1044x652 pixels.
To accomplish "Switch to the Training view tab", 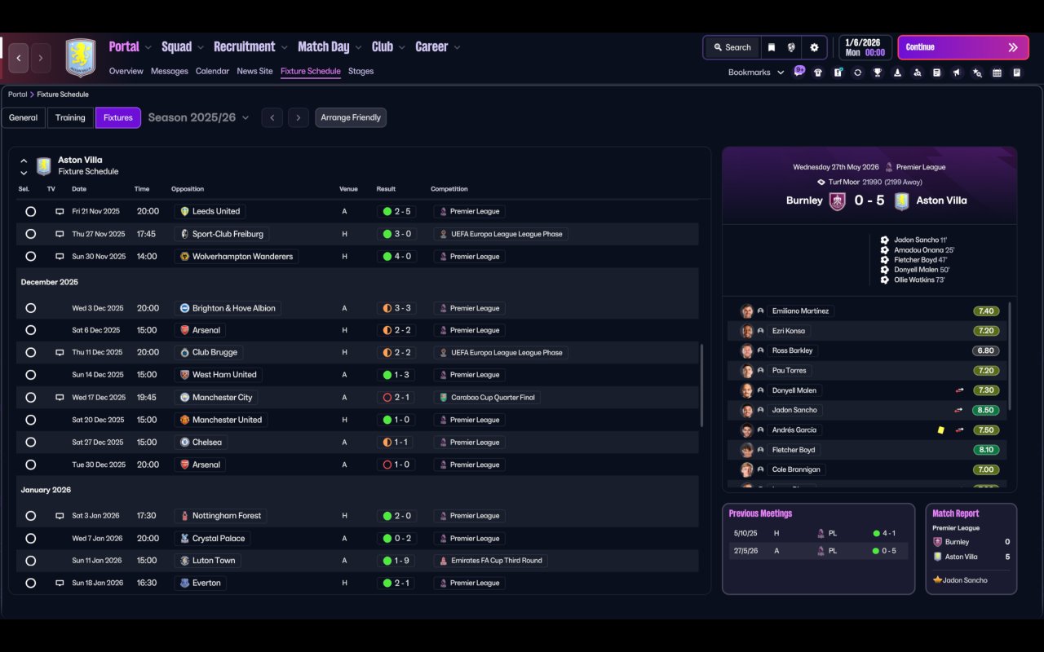I will point(70,117).
